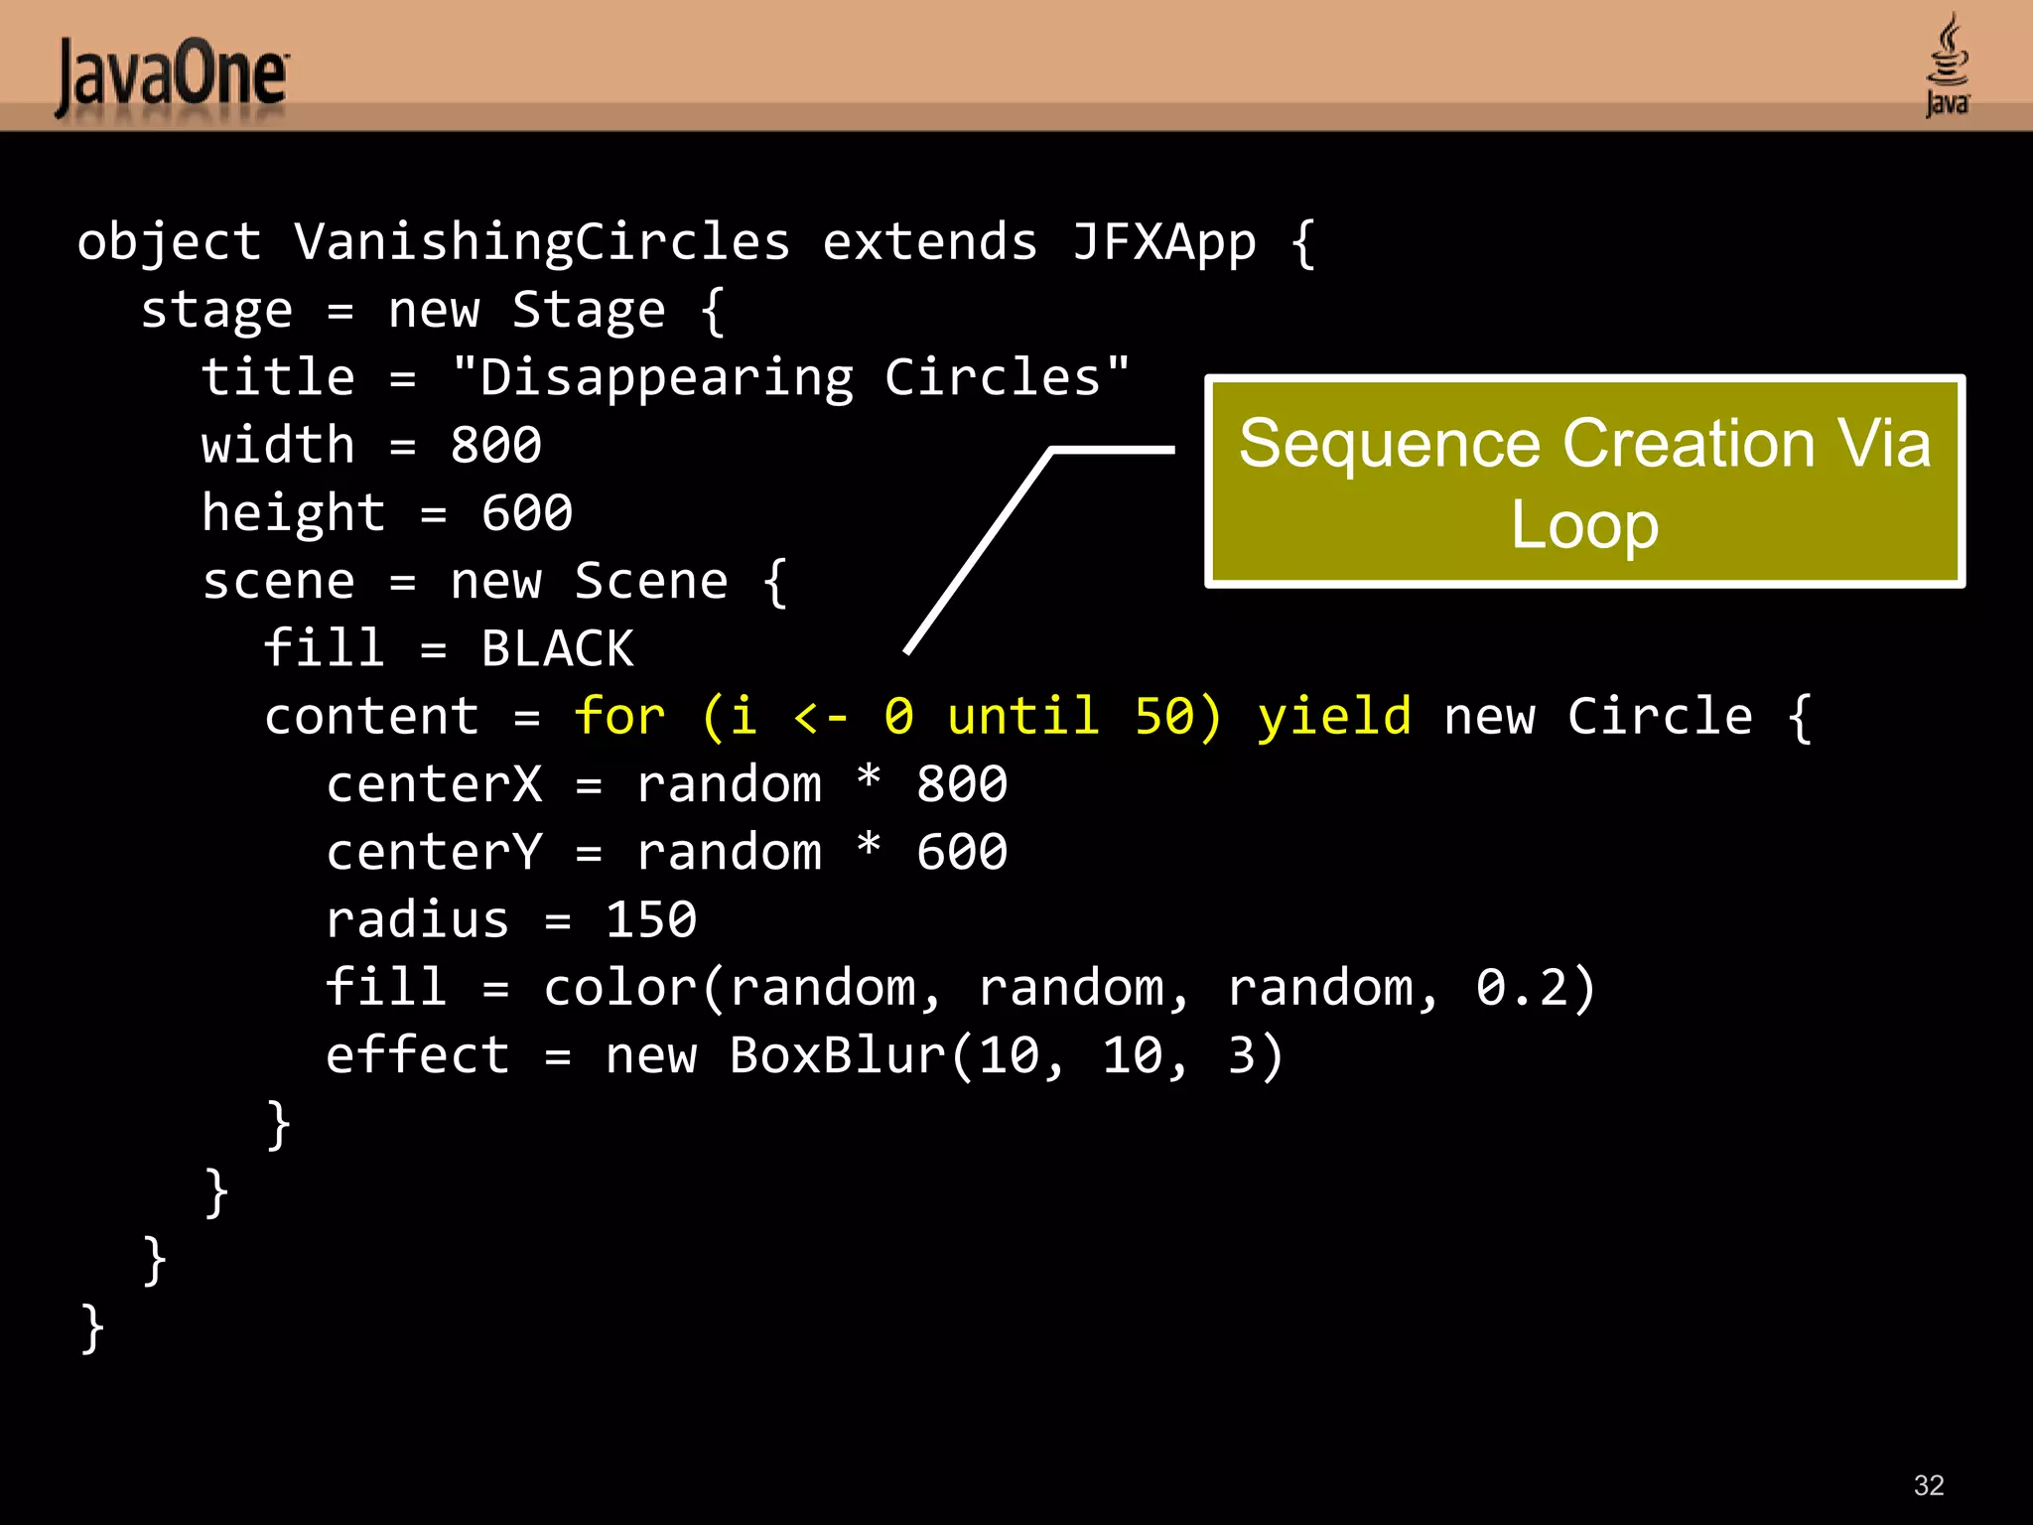Click the yellow 'for (i <- 0 until 50) yield' text
Viewport: 2033px width, 1525px height.
pos(993,717)
